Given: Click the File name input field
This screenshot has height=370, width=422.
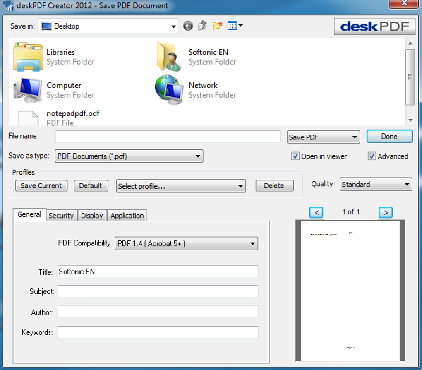Looking at the screenshot, I should 168,137.
